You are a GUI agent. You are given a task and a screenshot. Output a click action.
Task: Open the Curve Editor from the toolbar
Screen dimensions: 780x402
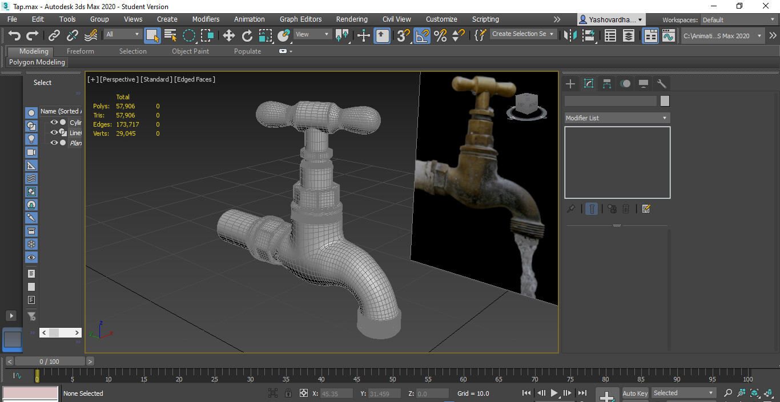(x=668, y=35)
